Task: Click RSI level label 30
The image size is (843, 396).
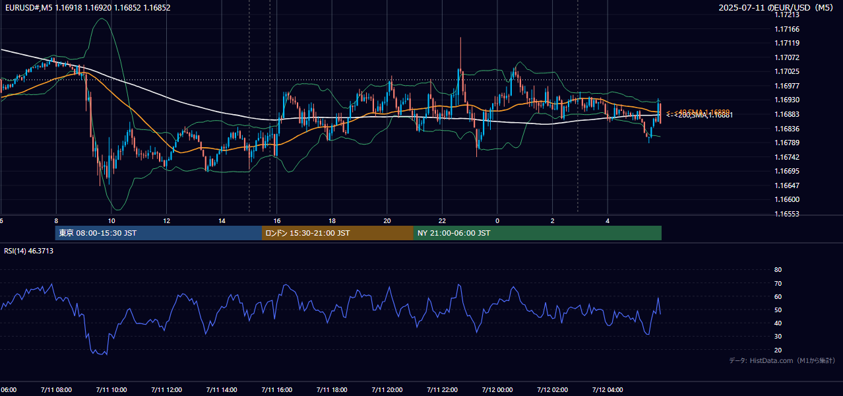Action: tap(778, 337)
